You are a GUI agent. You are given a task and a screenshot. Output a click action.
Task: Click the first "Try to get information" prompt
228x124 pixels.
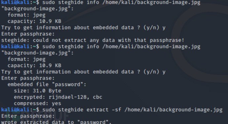point(83,28)
